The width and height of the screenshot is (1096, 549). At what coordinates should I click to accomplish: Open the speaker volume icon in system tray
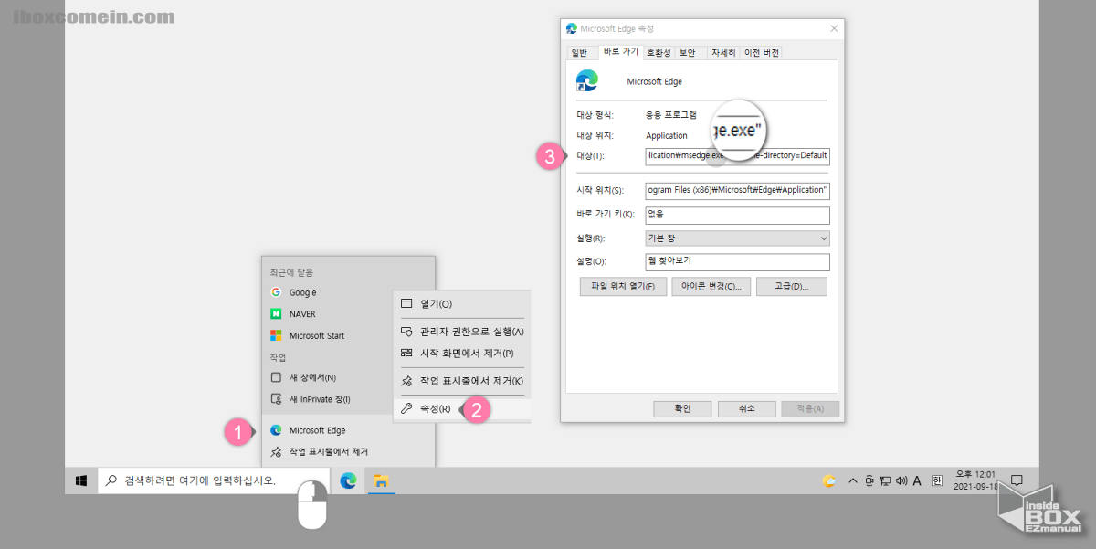tap(902, 480)
